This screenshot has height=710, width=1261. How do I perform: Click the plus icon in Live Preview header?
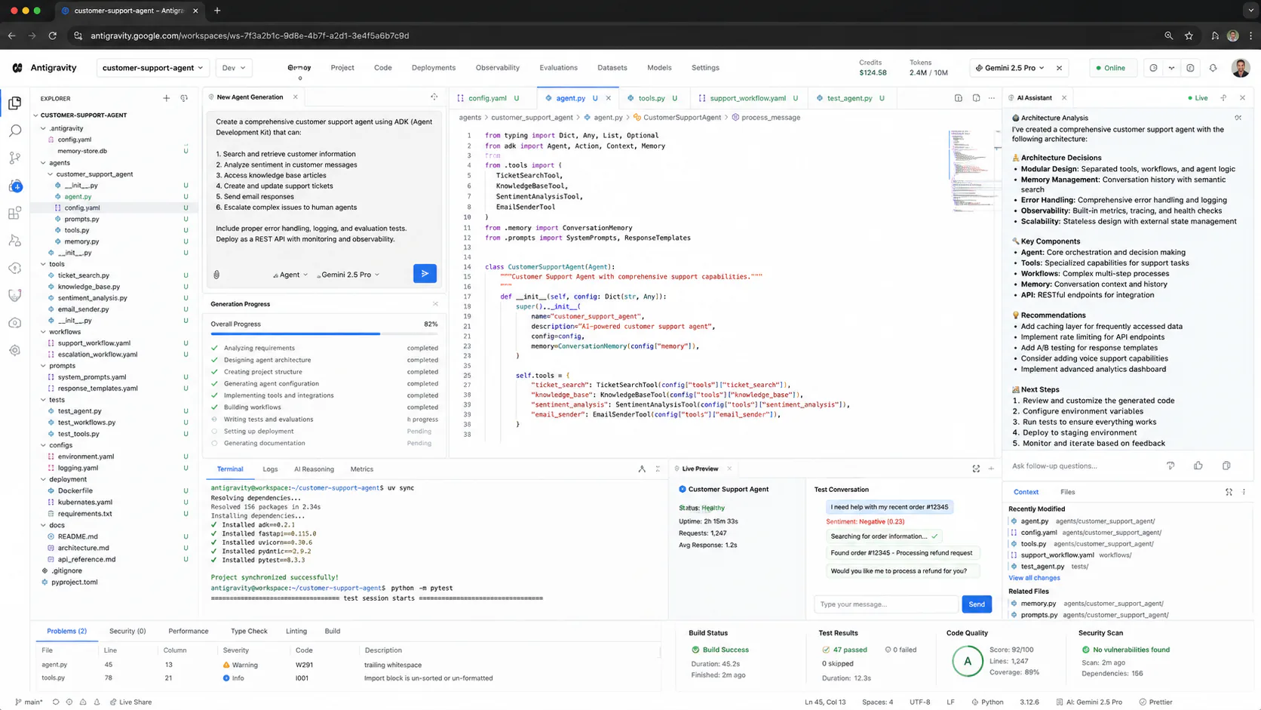coord(991,469)
